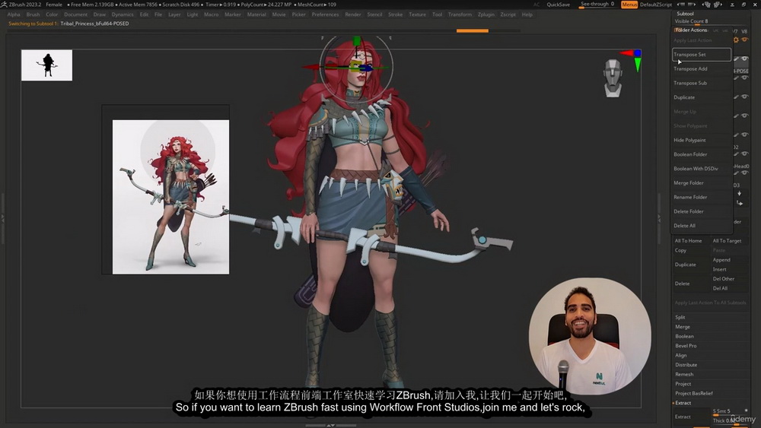The width and height of the screenshot is (761, 428).
Task: Click the orange eye icon beside the gear
Action: pos(744,40)
